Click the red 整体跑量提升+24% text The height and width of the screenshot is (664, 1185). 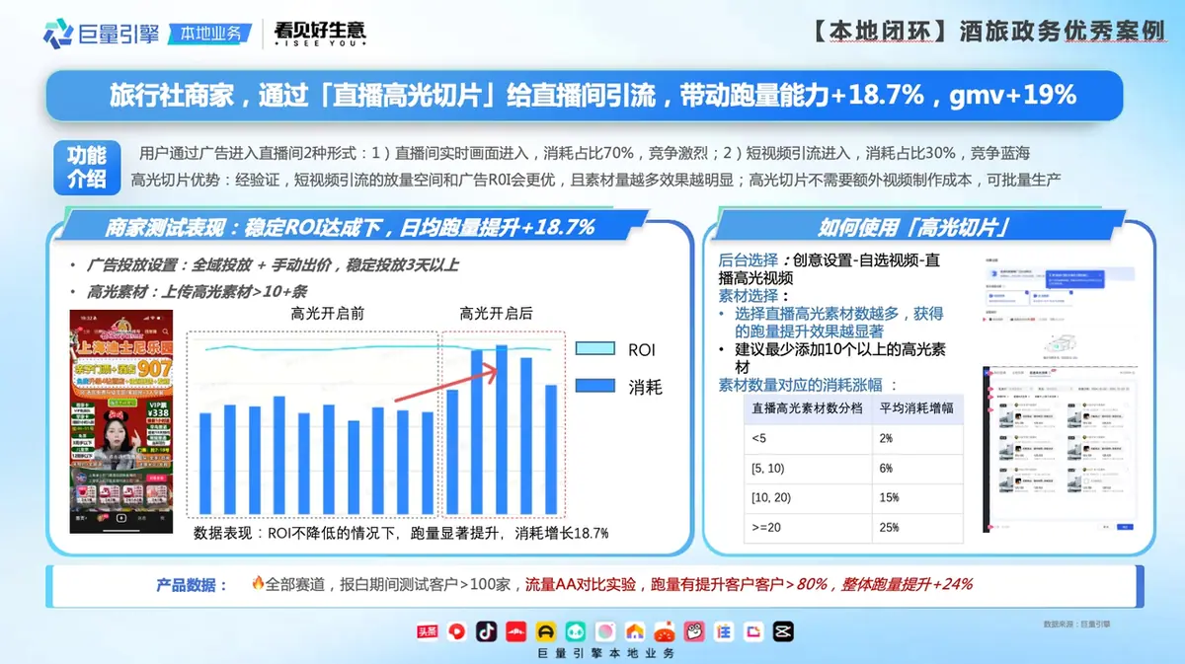(x=907, y=584)
